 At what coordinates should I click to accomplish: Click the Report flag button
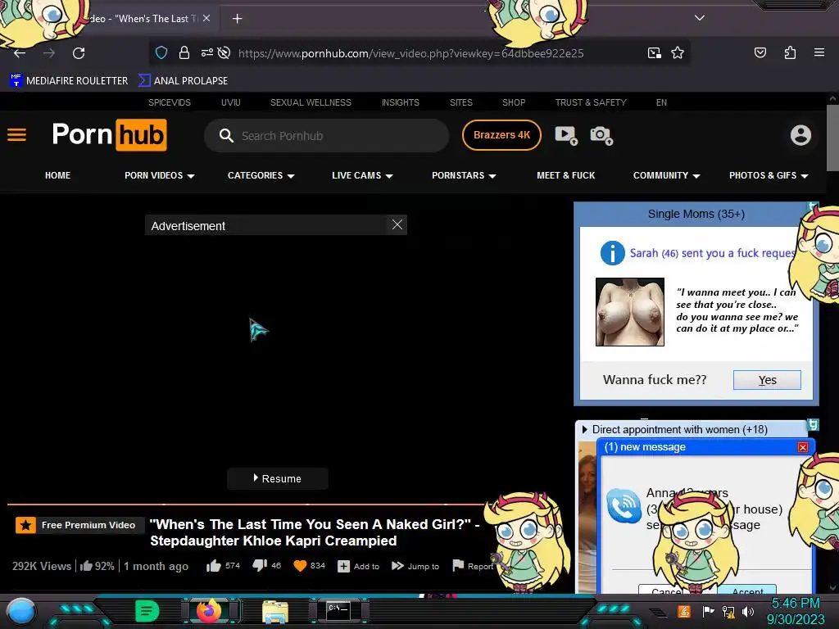coord(473,566)
